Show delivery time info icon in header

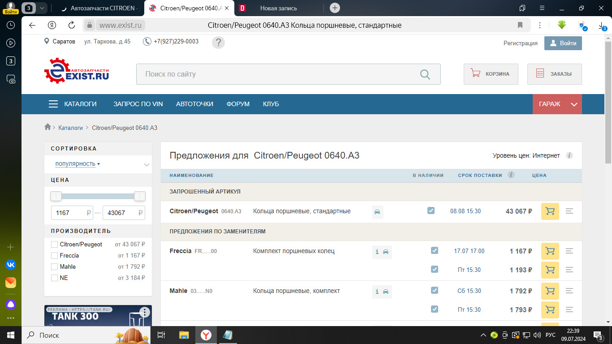tap(511, 175)
